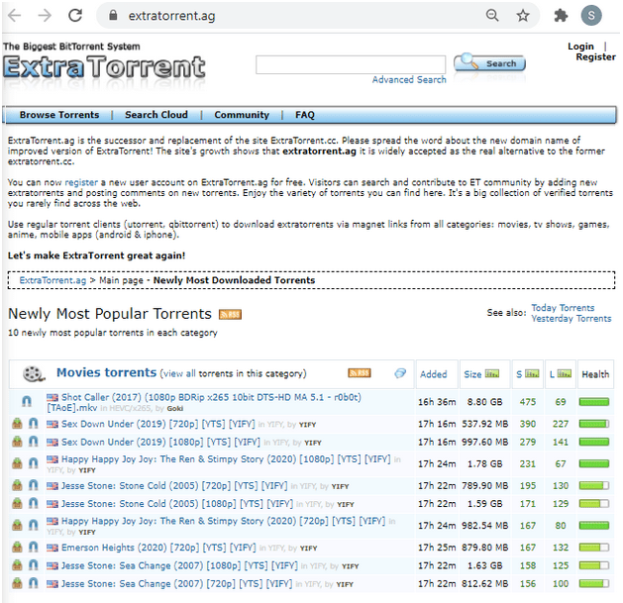
Task: Open the extensions puzzle icon
Action: pos(561,16)
